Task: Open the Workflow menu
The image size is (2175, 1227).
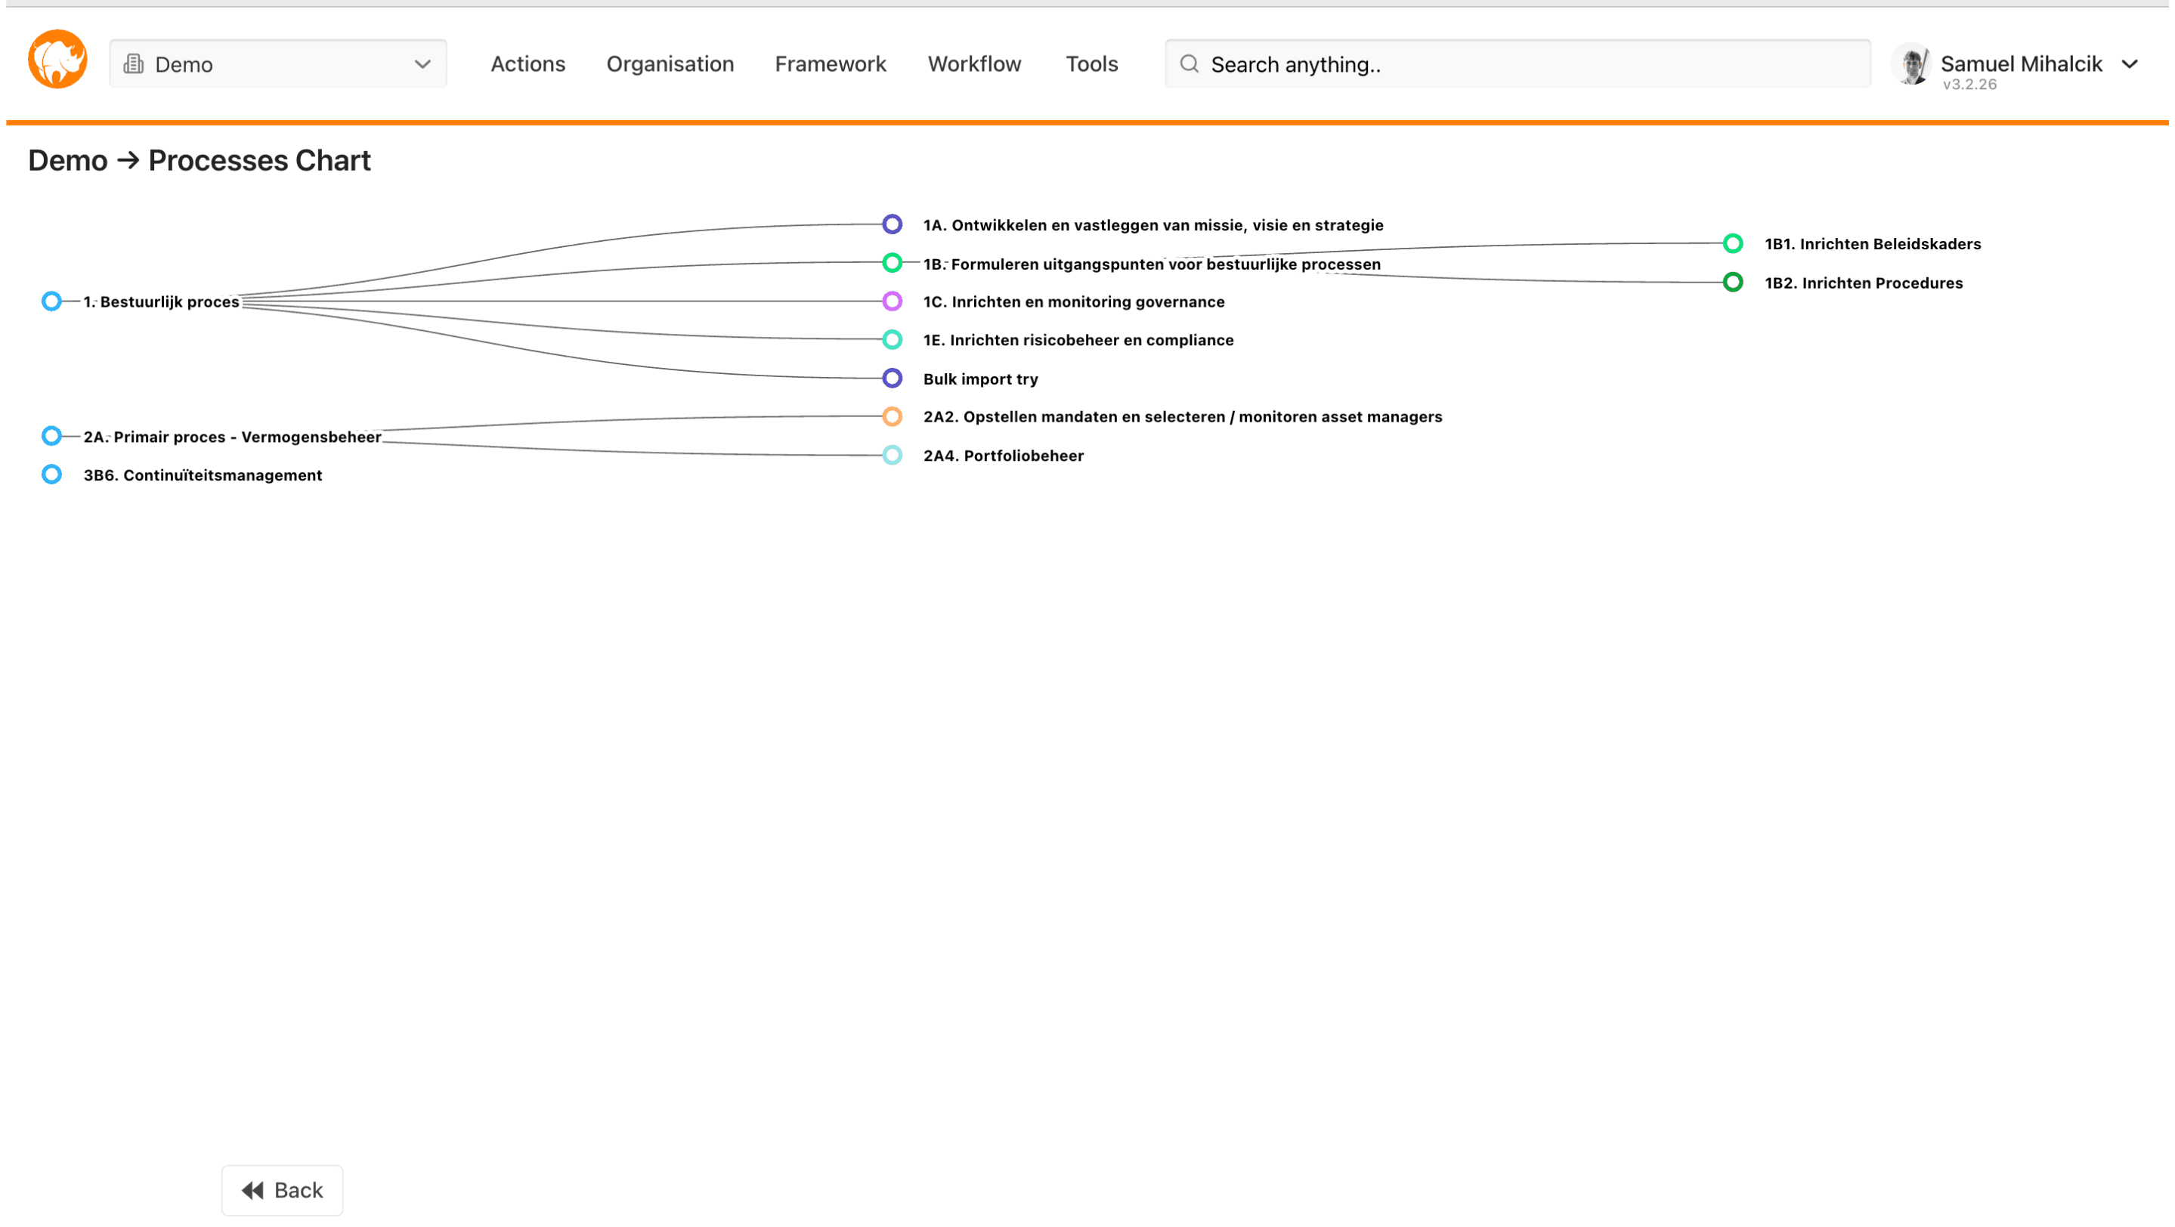Action: click(x=973, y=63)
